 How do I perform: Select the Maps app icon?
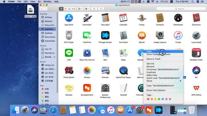pos(123,53)
